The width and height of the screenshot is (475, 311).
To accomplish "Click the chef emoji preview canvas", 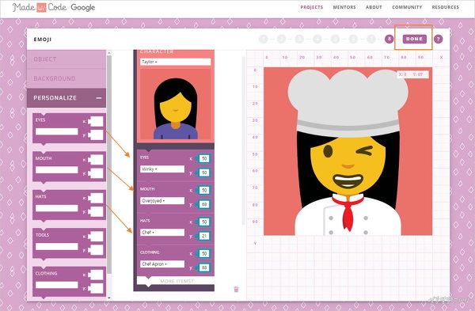I will (x=348, y=151).
